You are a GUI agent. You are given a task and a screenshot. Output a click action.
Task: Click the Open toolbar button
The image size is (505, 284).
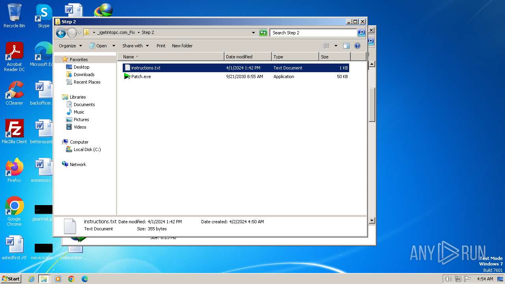tap(98, 46)
